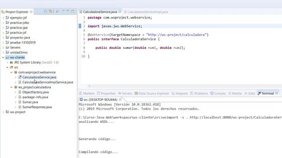
Task: Switch to CalculadoraServiceImpl.java editor tab
Action: pyautogui.click(x=148, y=12)
